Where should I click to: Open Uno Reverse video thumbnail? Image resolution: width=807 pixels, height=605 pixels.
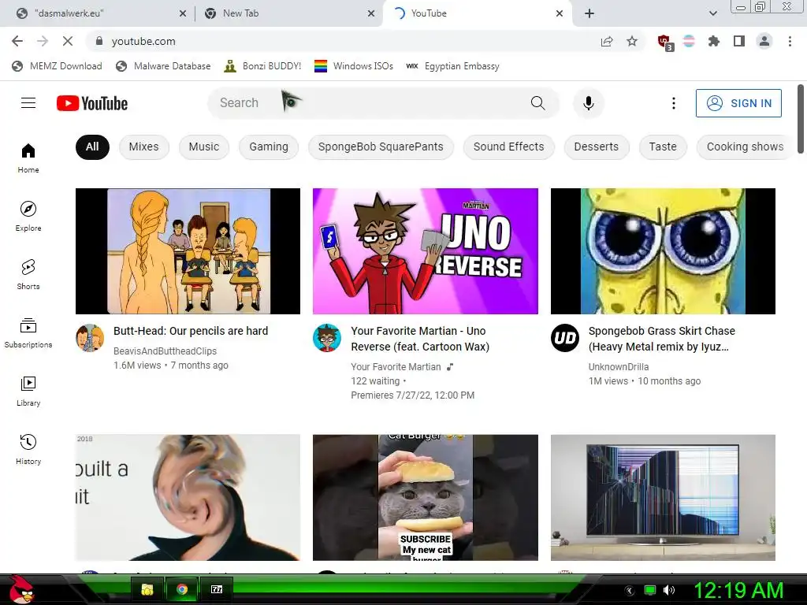[x=426, y=251]
